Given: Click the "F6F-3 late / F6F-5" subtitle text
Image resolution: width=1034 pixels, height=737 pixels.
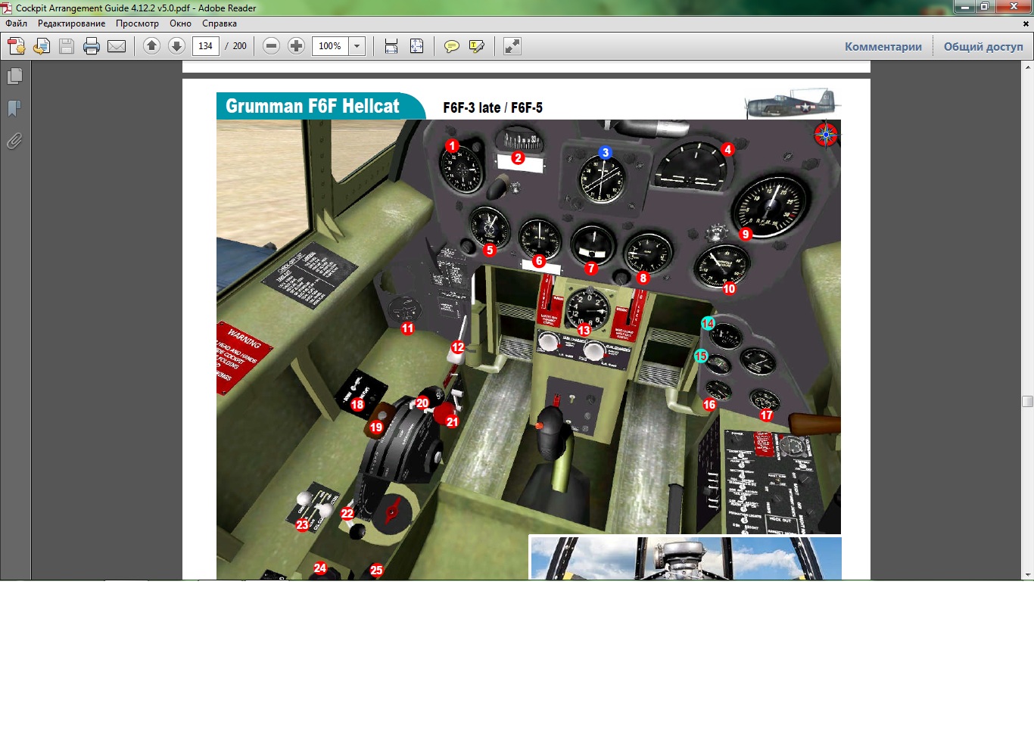Looking at the screenshot, I should [493, 107].
